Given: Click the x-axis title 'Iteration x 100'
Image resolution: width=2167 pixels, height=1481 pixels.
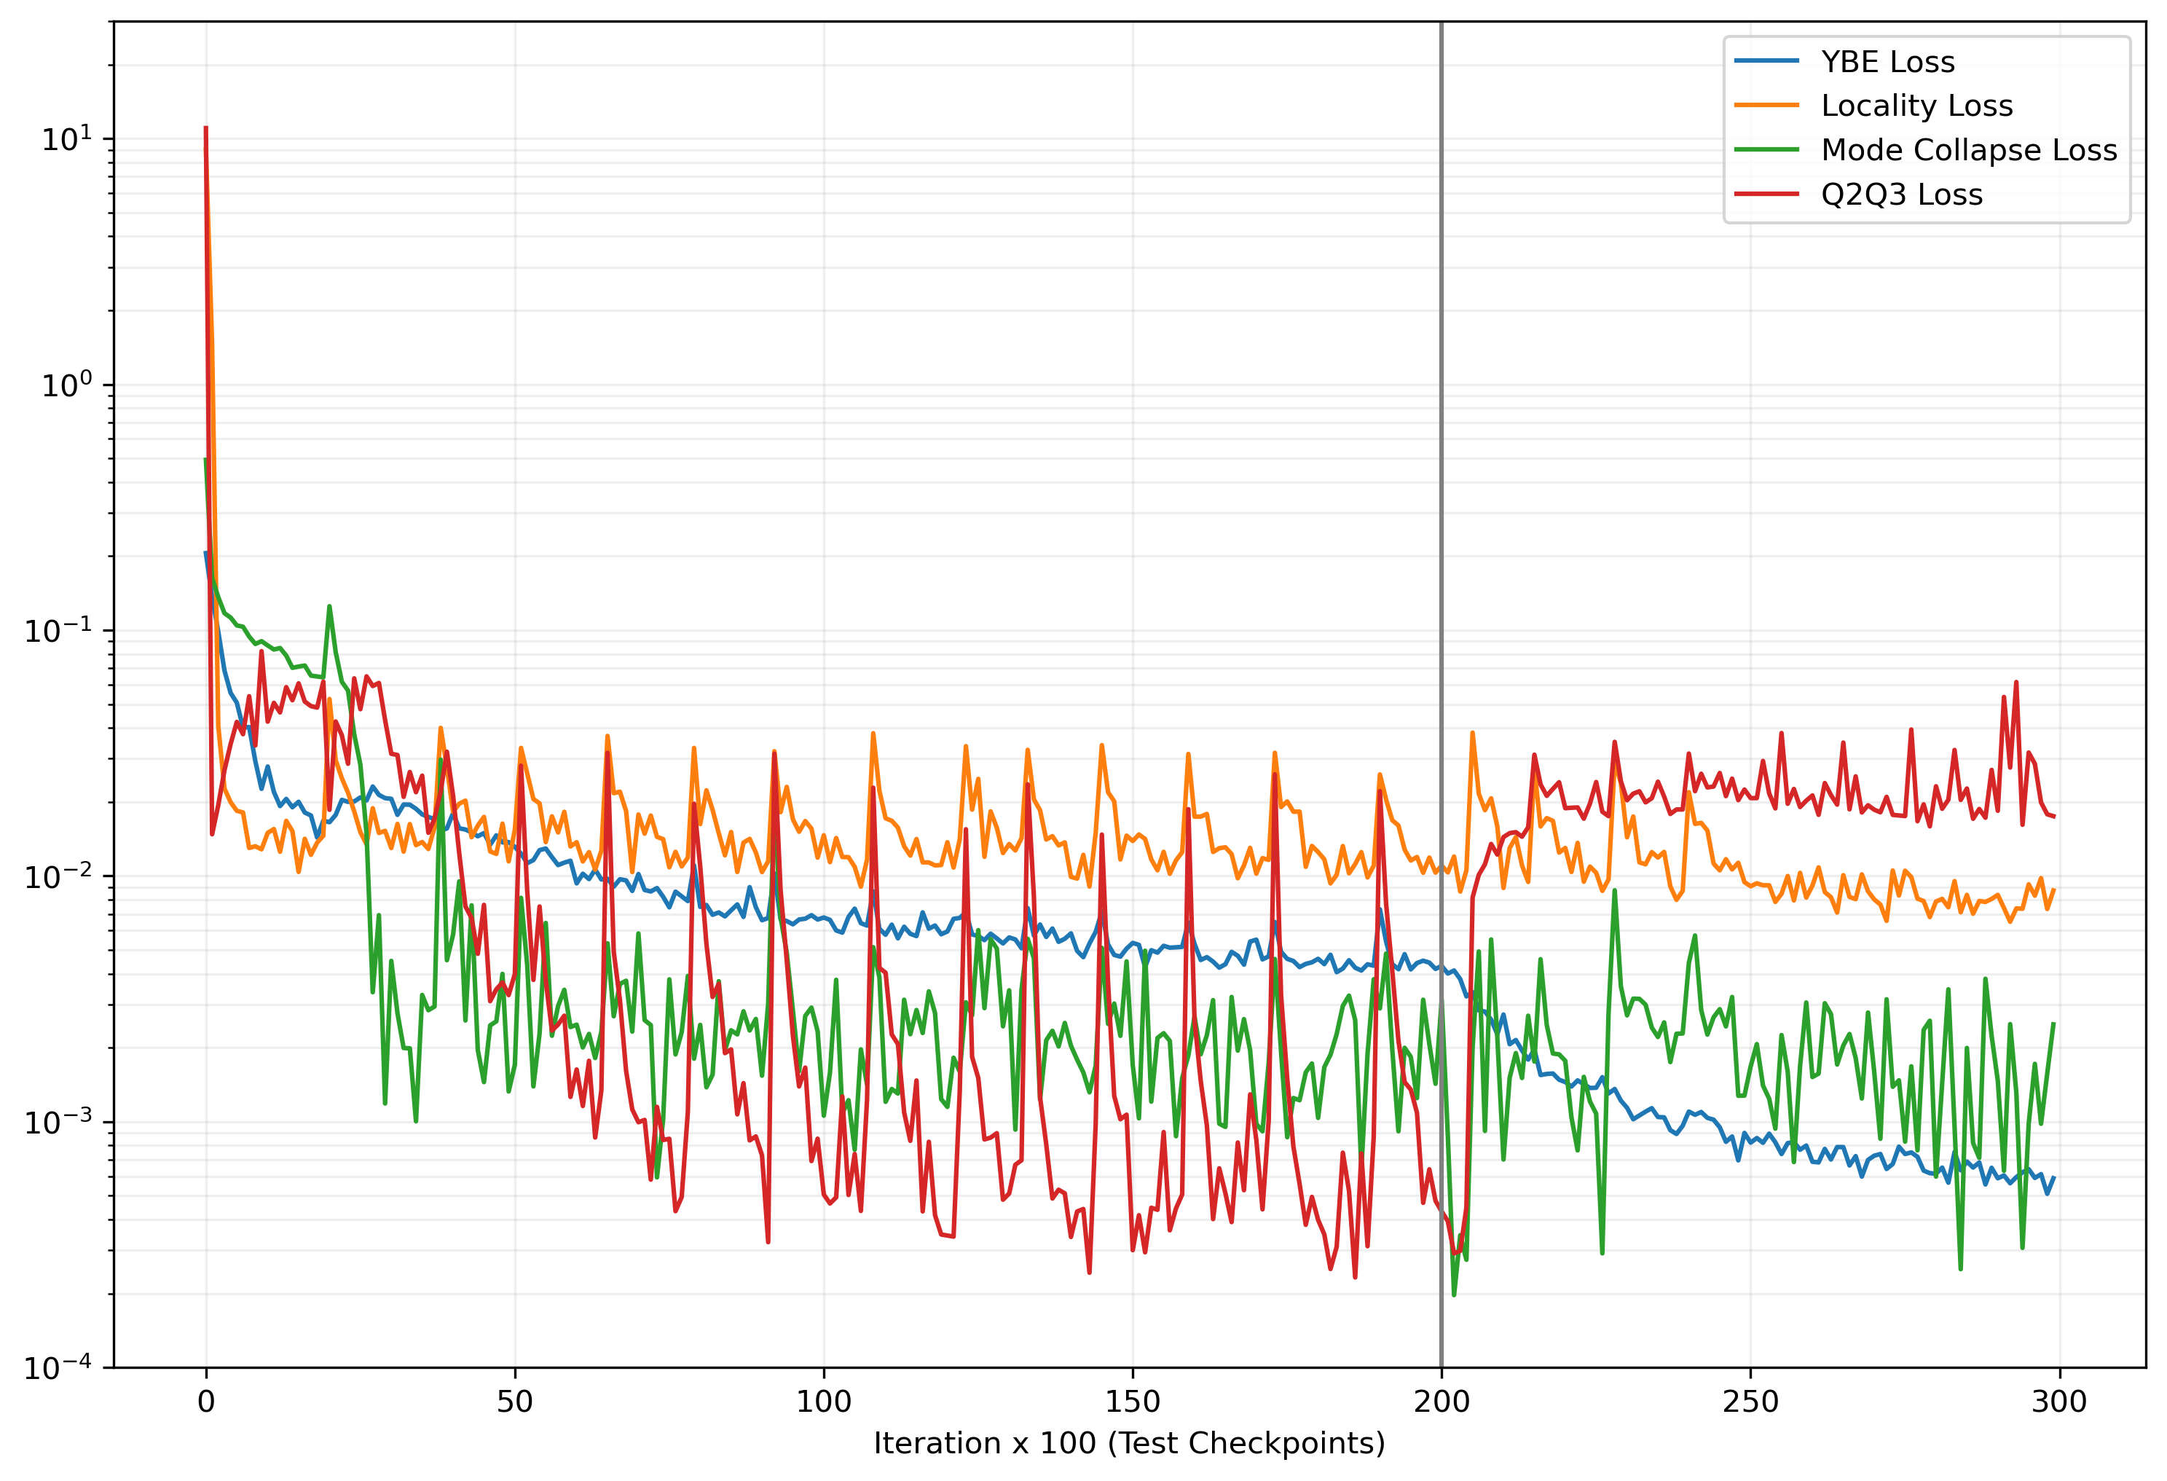Looking at the screenshot, I should (1128, 1443).
